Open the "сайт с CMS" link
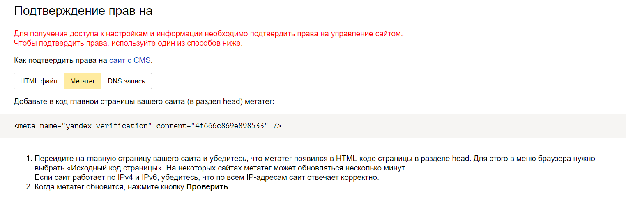The width and height of the screenshot is (626, 214). (x=130, y=60)
